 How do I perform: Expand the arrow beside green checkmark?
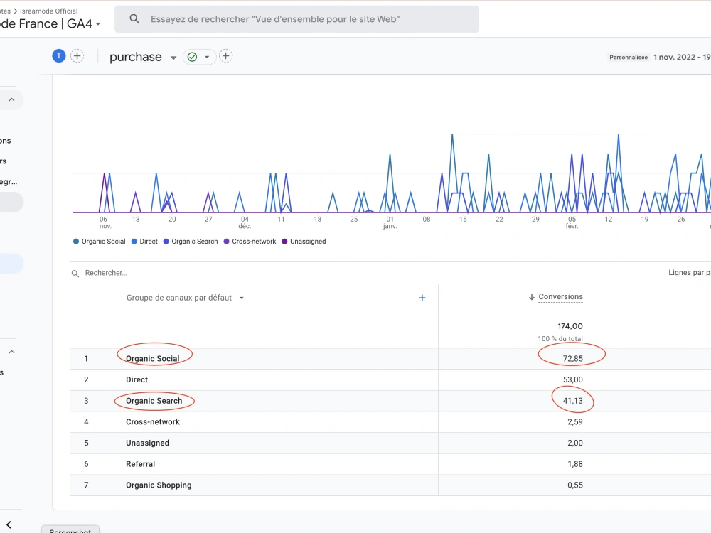tap(207, 57)
